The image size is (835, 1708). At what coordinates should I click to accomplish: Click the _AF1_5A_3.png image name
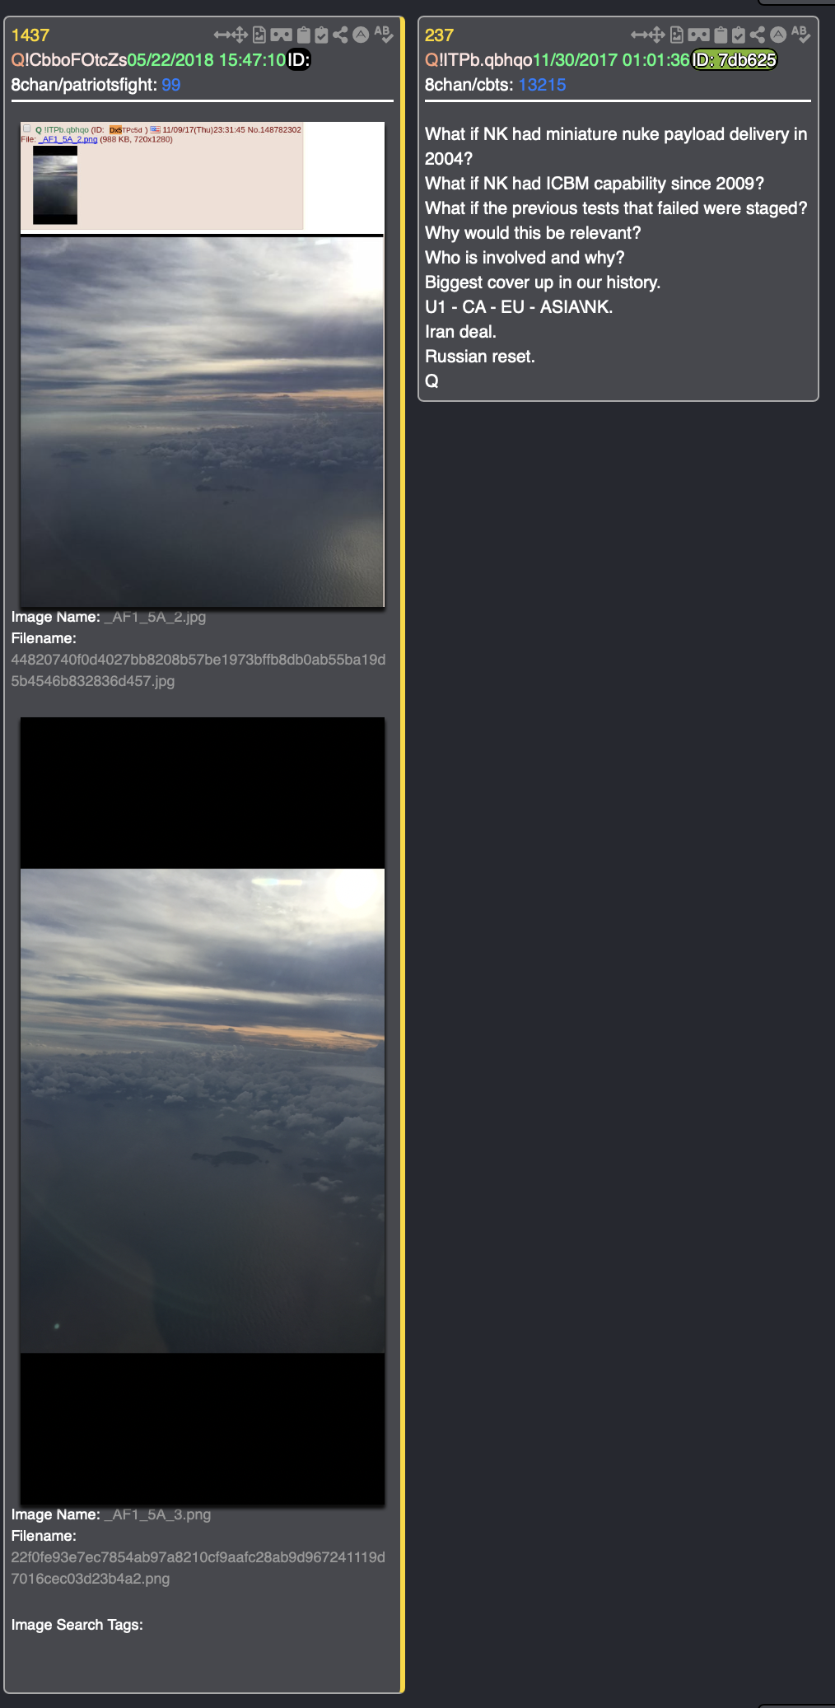point(157,1514)
